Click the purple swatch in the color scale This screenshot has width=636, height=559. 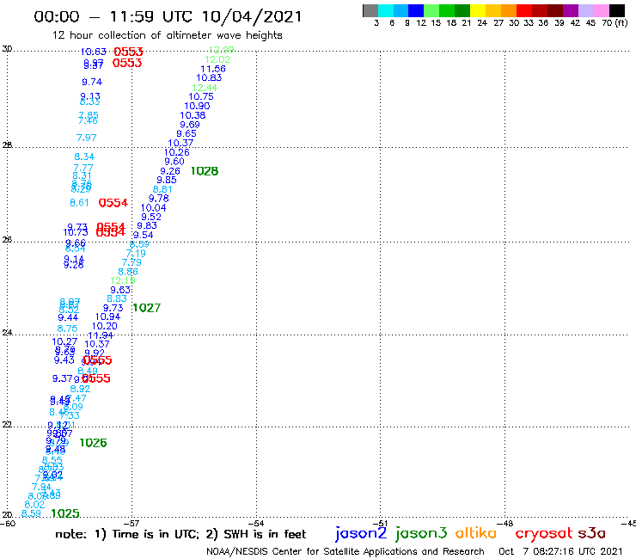pos(571,10)
